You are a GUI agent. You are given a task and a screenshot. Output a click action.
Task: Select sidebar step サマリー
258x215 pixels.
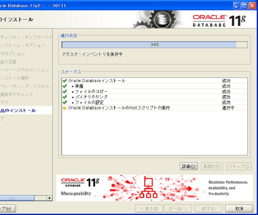click(6, 103)
